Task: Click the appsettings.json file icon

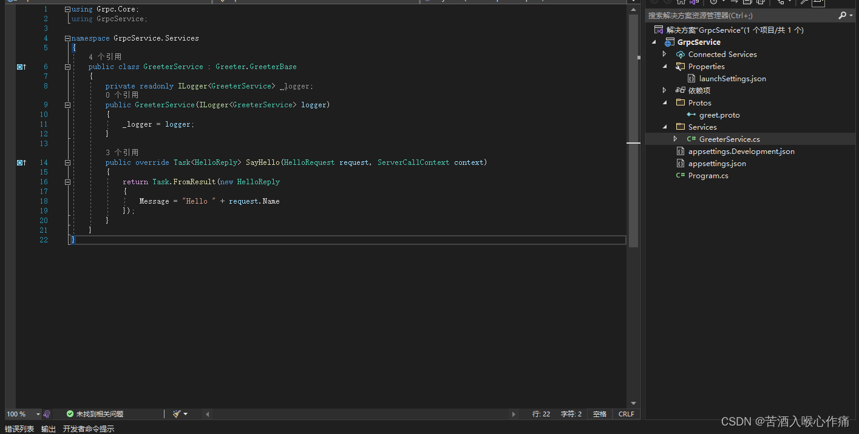Action: pyautogui.click(x=681, y=164)
